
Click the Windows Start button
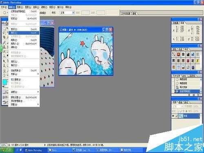coord(7,150)
